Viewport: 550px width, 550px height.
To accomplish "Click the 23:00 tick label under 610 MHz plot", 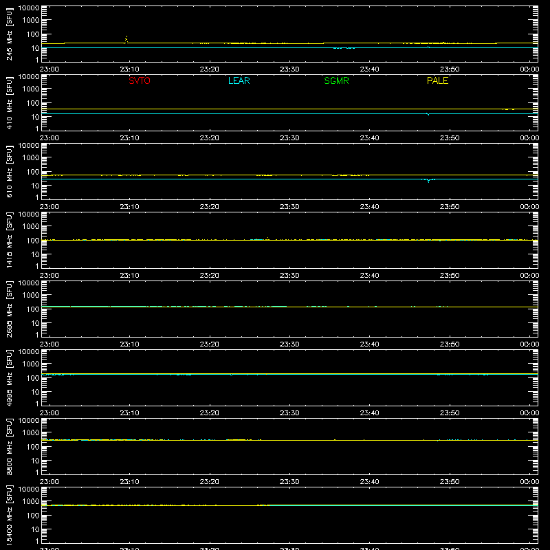I will click(49, 207).
